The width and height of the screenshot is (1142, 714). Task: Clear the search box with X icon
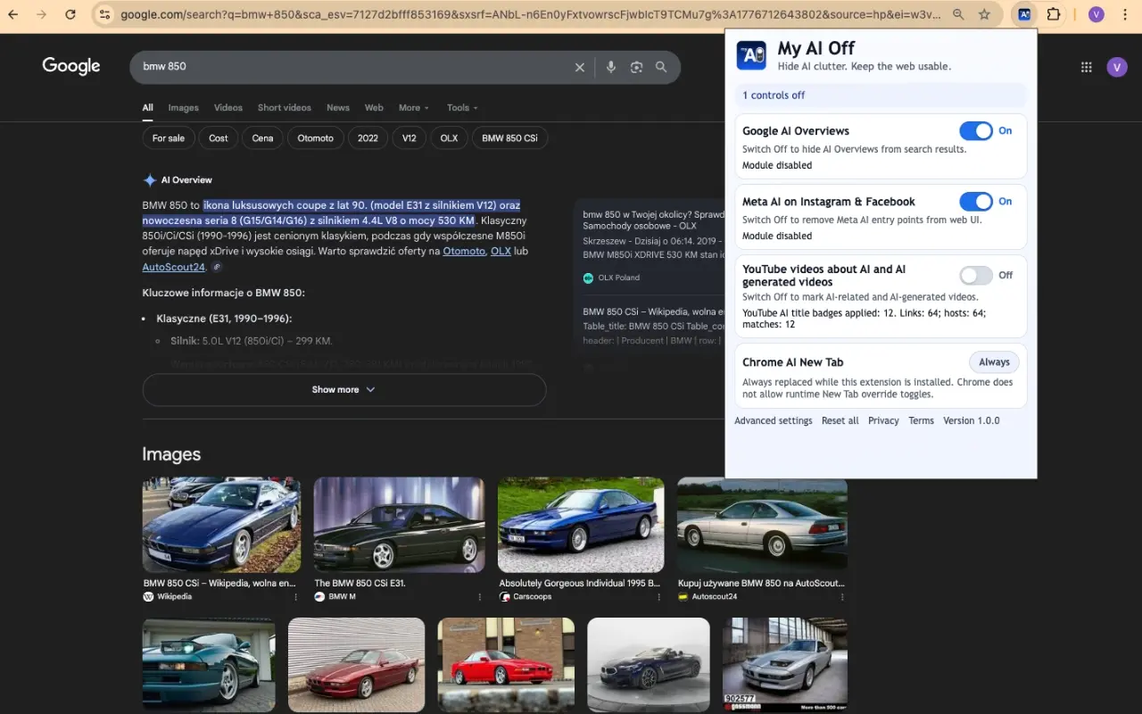click(580, 67)
